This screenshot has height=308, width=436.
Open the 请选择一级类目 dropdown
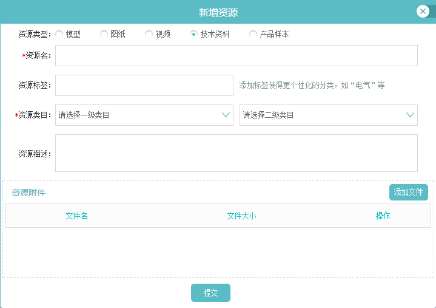144,115
